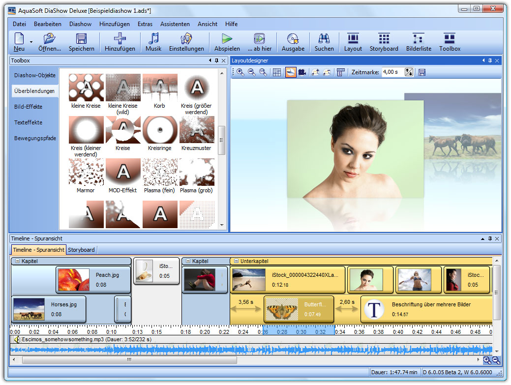This screenshot has height=385, width=511.
Task: Open the dropdown arrow beside Neu
Action: click(x=31, y=42)
